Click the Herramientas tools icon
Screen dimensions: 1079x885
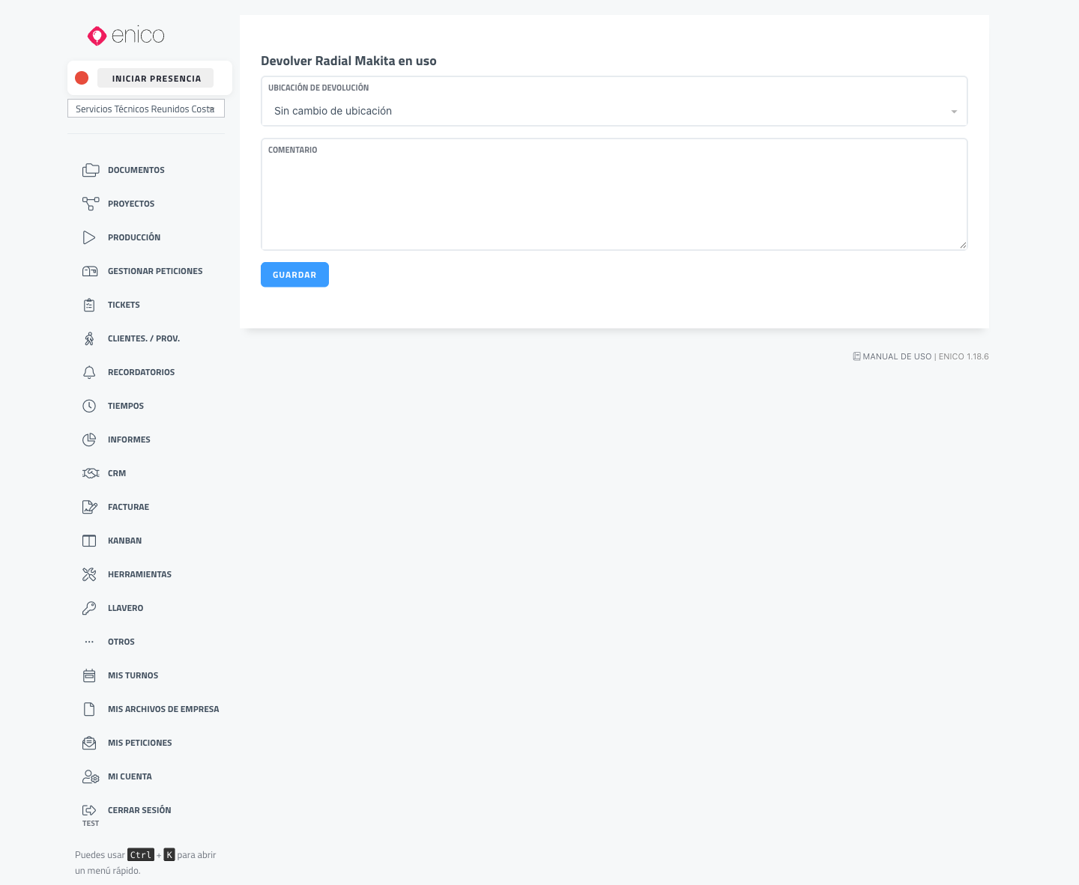click(x=89, y=574)
